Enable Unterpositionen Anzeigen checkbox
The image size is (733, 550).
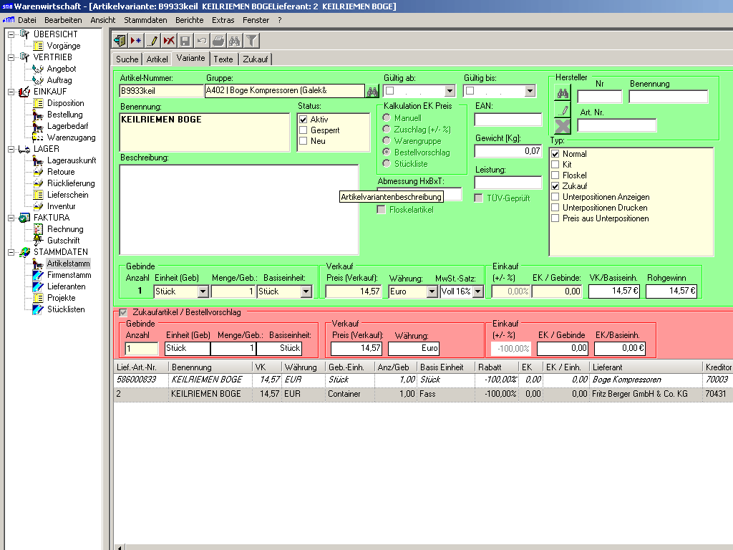click(x=555, y=197)
